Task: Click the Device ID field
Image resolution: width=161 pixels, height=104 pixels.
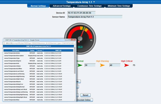Action: [81, 12]
